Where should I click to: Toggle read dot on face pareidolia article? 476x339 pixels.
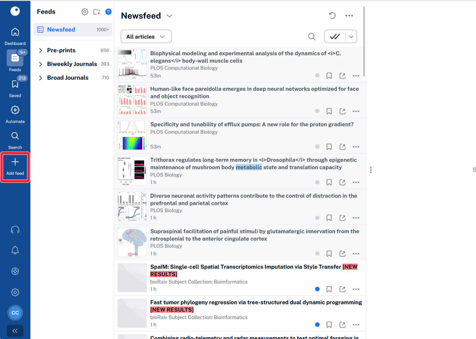(317, 111)
